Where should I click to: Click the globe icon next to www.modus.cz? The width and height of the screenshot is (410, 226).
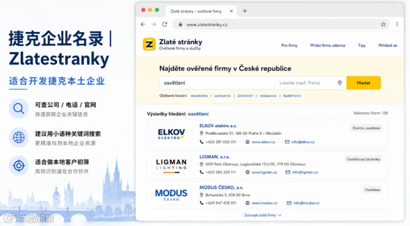point(247,203)
